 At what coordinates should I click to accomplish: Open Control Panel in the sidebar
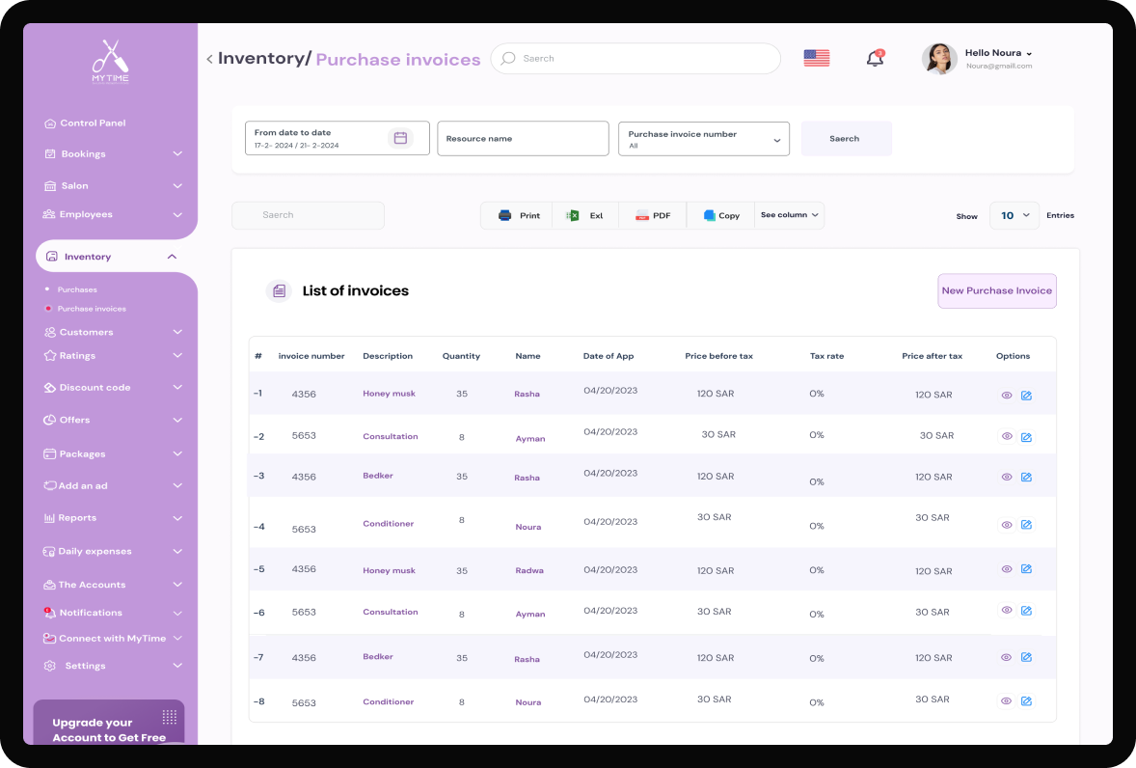pyautogui.click(x=93, y=123)
